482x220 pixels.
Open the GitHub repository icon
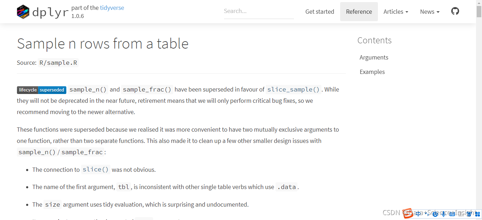[455, 11]
